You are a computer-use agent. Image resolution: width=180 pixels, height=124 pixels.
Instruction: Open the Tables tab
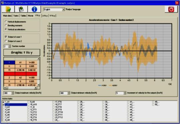click(x=23, y=16)
